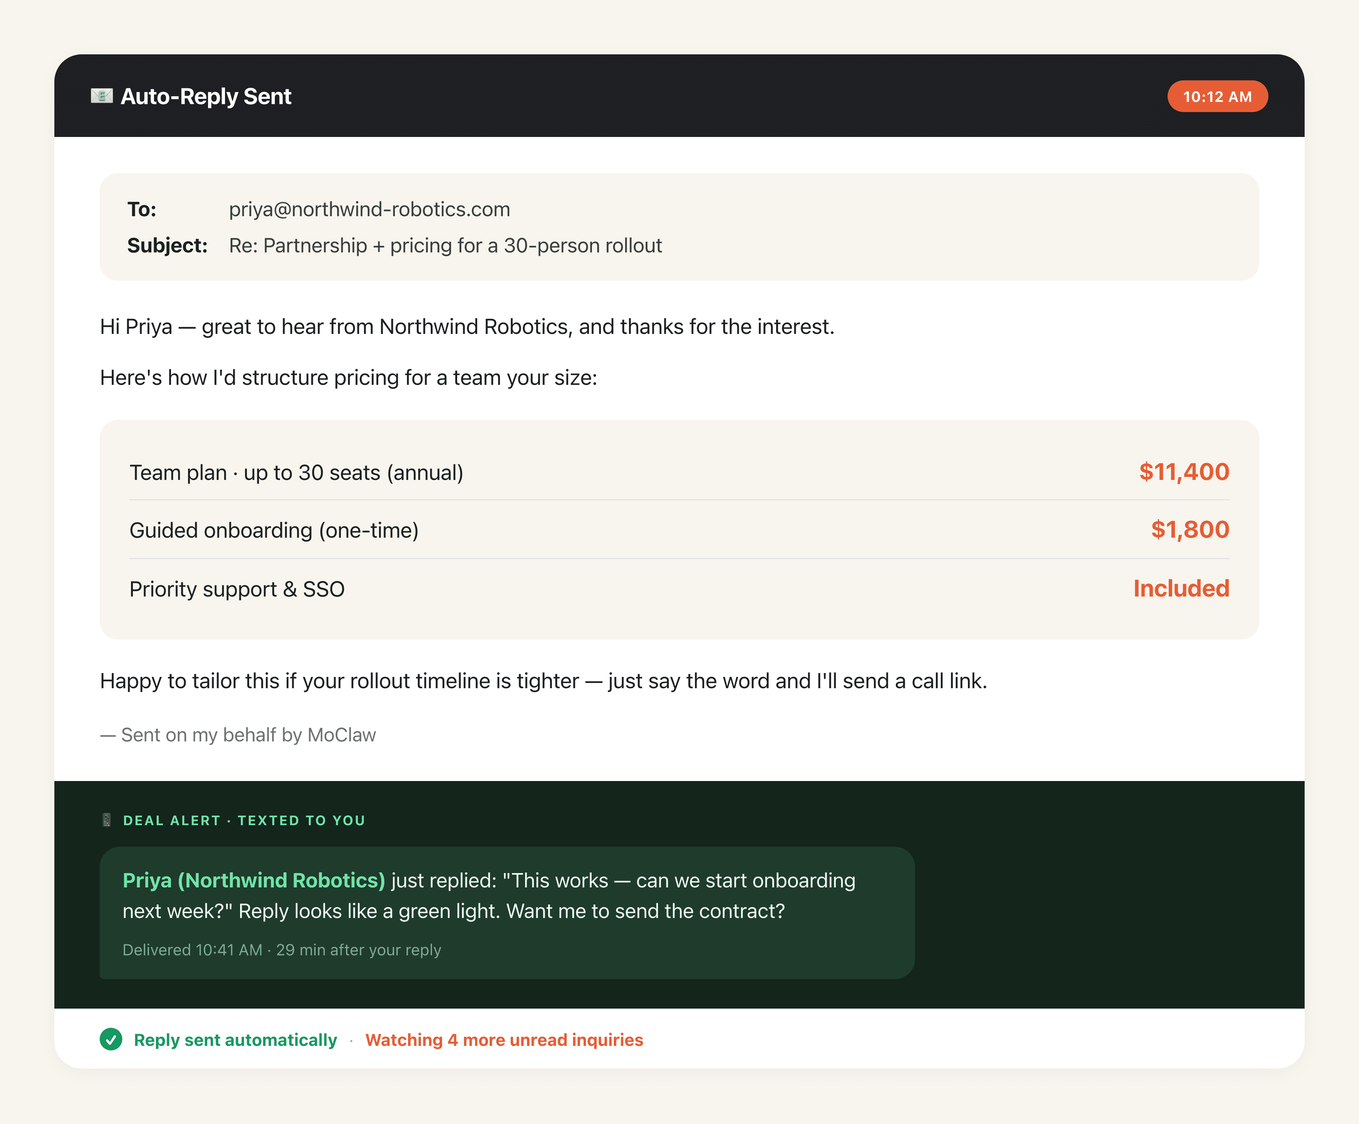Image resolution: width=1359 pixels, height=1124 pixels.
Task: Click the 'Happy to tailor this' paragraph
Action: click(x=544, y=681)
